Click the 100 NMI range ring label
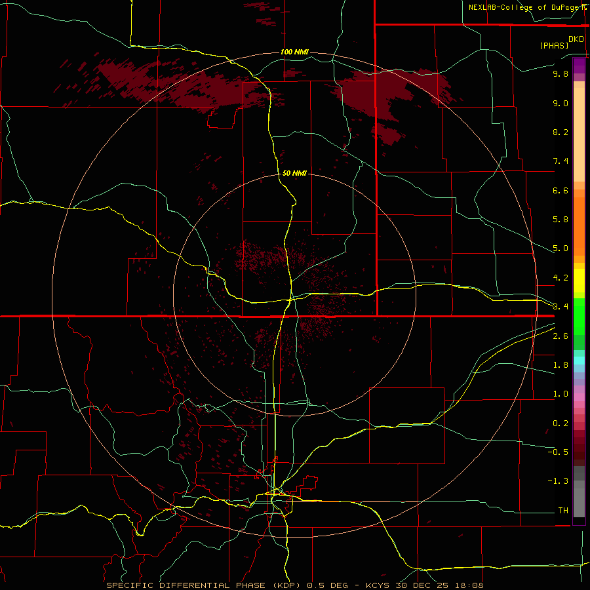The width and height of the screenshot is (590, 590). (294, 52)
